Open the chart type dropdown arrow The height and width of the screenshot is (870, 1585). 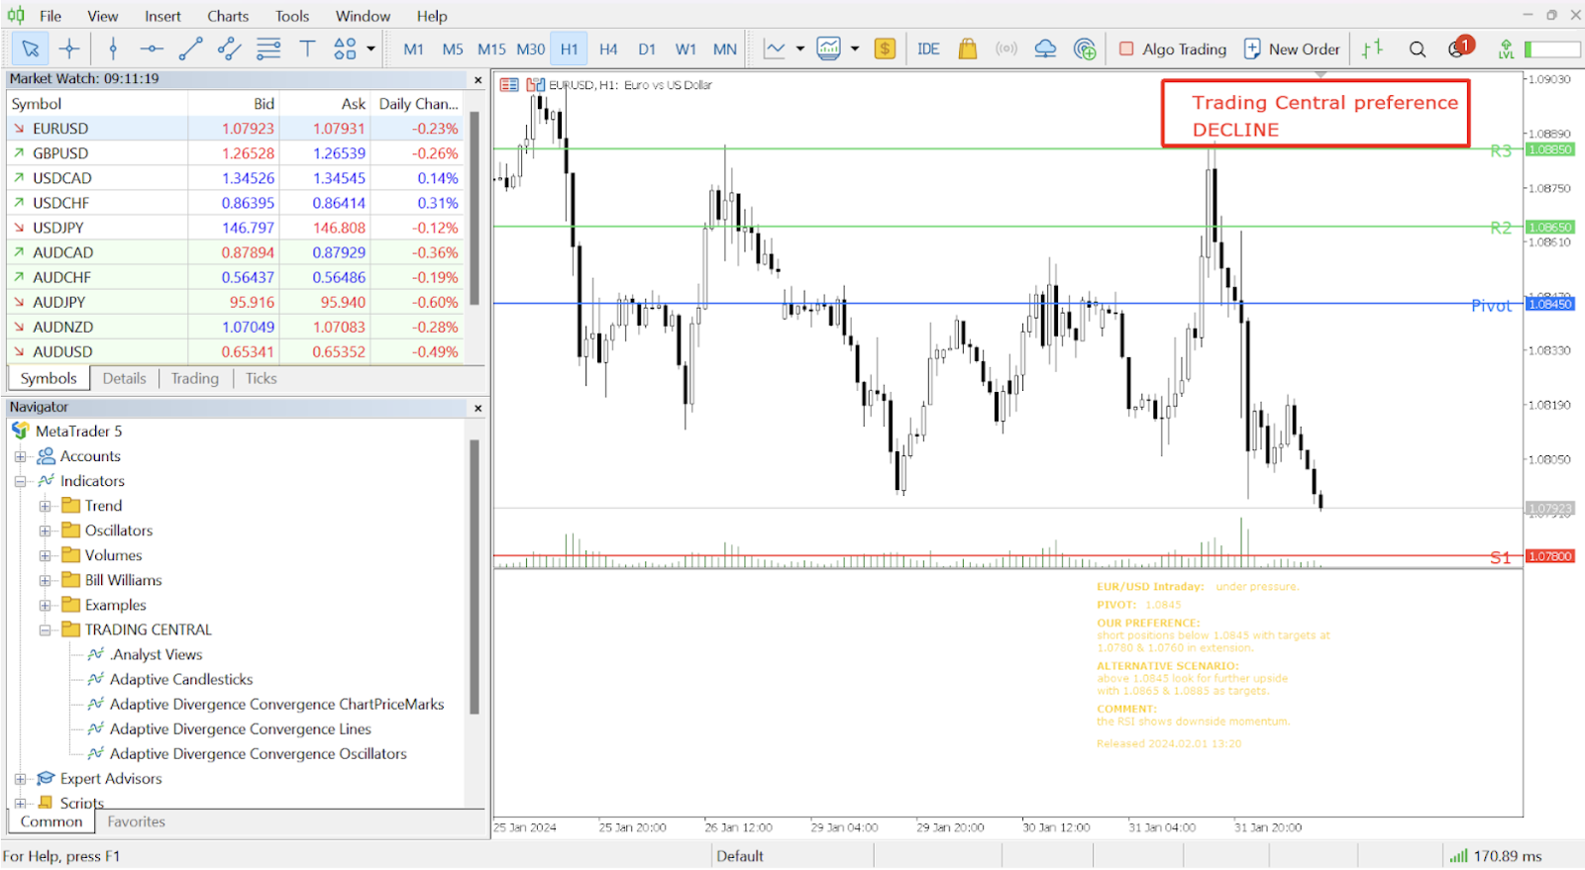[x=800, y=48]
